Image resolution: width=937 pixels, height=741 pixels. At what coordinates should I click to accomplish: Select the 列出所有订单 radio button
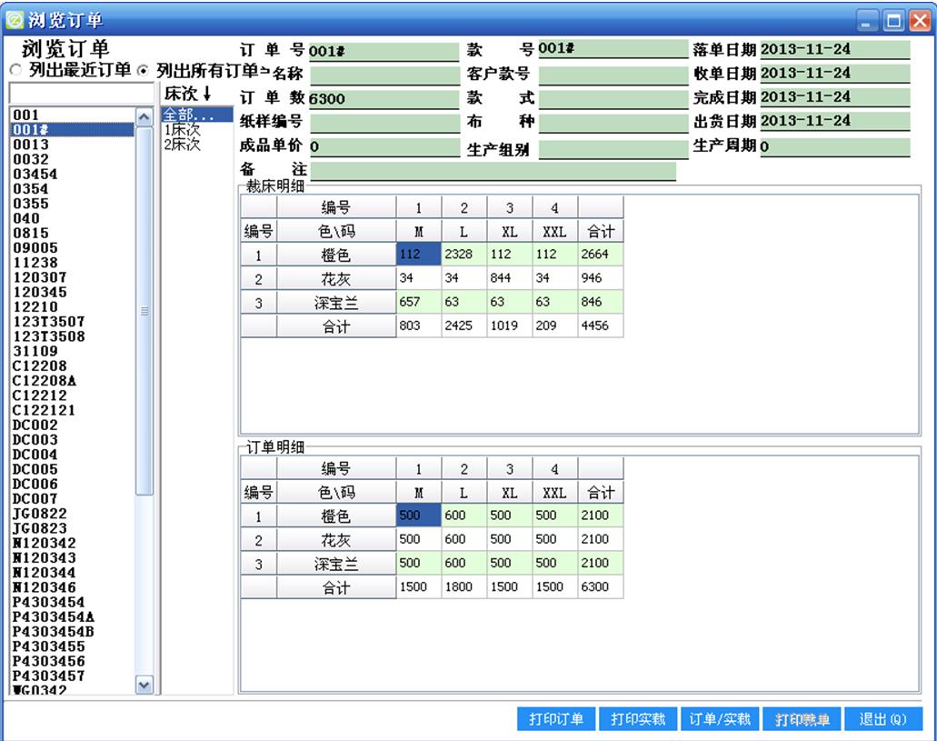pyautogui.click(x=143, y=71)
